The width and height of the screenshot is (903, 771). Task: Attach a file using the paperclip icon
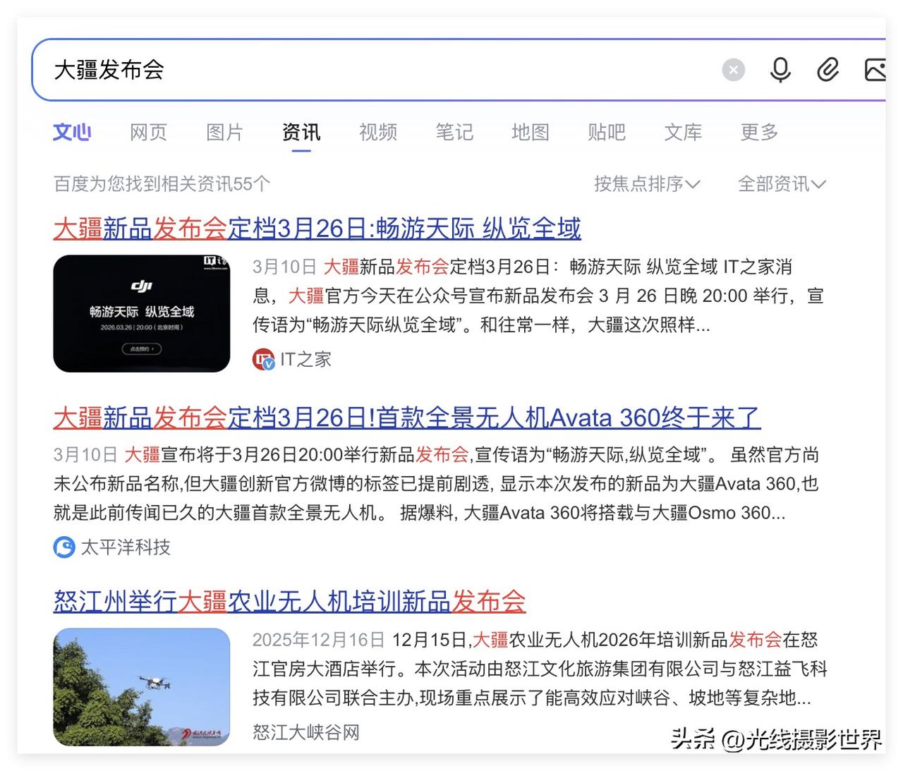click(x=828, y=70)
